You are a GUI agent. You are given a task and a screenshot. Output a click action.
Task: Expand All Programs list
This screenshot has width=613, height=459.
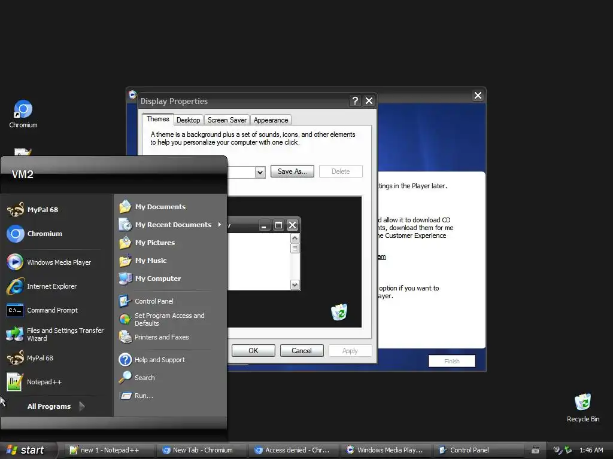point(56,406)
